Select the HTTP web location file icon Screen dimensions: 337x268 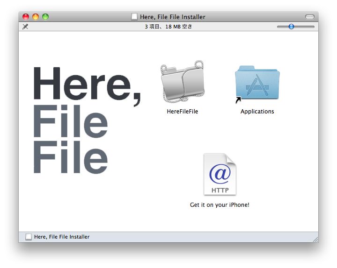click(220, 174)
